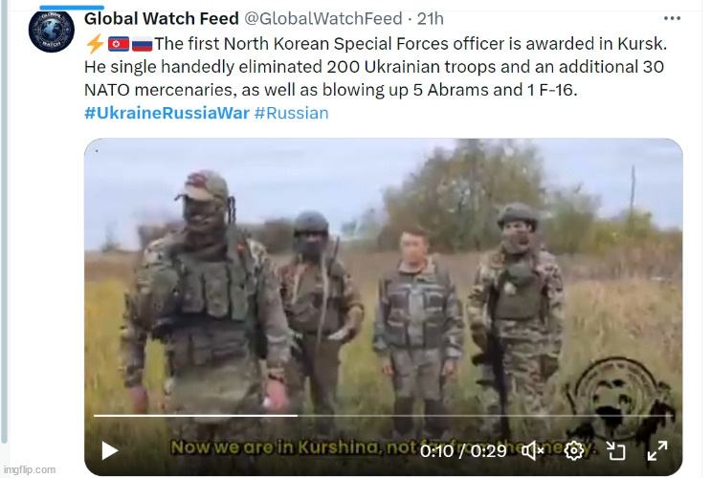Viewport: 711px width, 478px height.
Task: Expand the video to fullscreen
Action: (657, 451)
